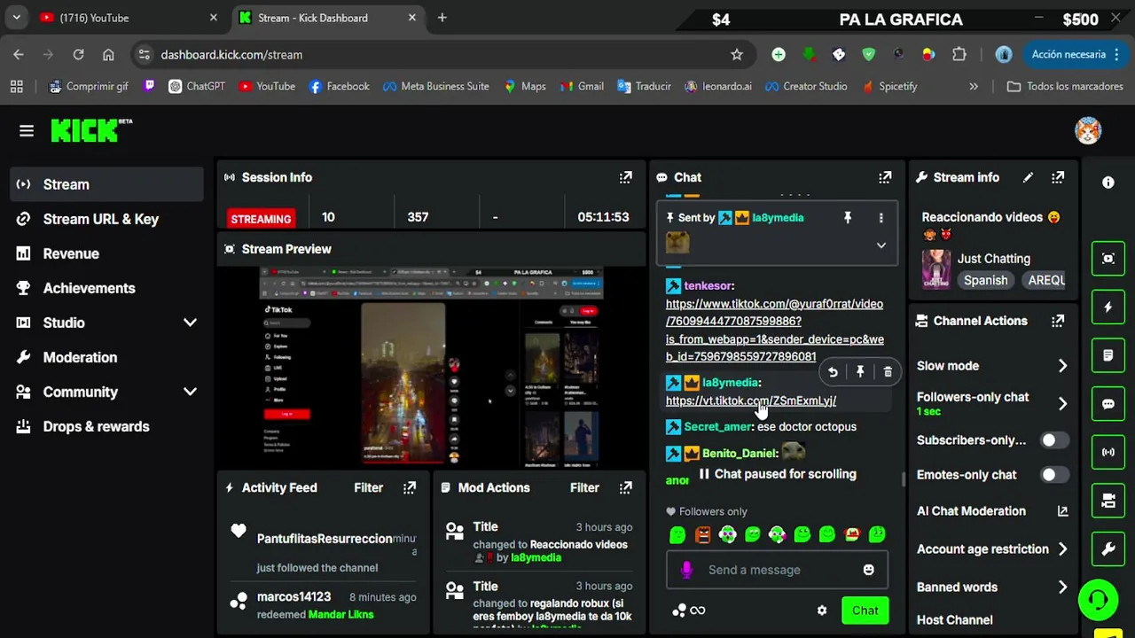Open the Activity Feed Filter dropdown
Screen dimensions: 1135x638
369,487
